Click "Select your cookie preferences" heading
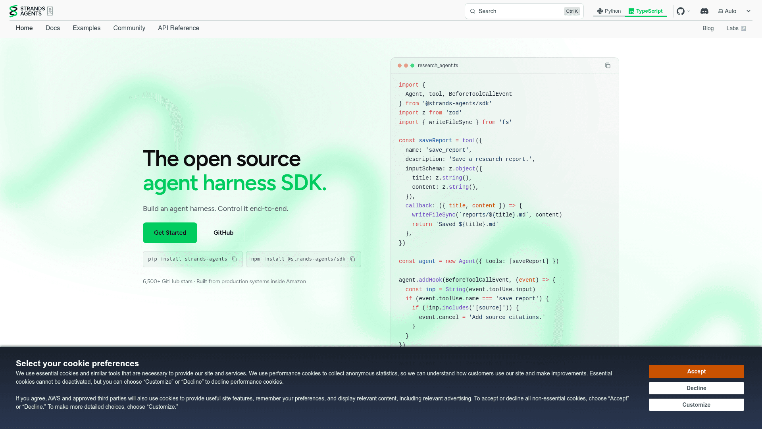Image resolution: width=762 pixels, height=429 pixels. click(x=77, y=363)
